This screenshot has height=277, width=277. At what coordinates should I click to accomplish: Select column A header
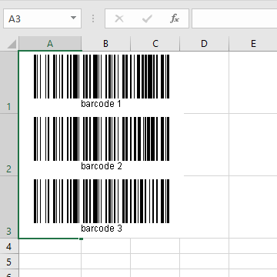coord(50,44)
